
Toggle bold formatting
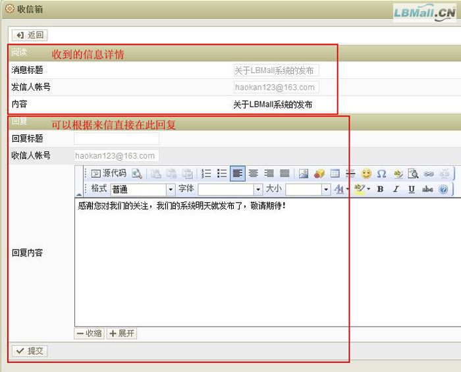coord(380,189)
